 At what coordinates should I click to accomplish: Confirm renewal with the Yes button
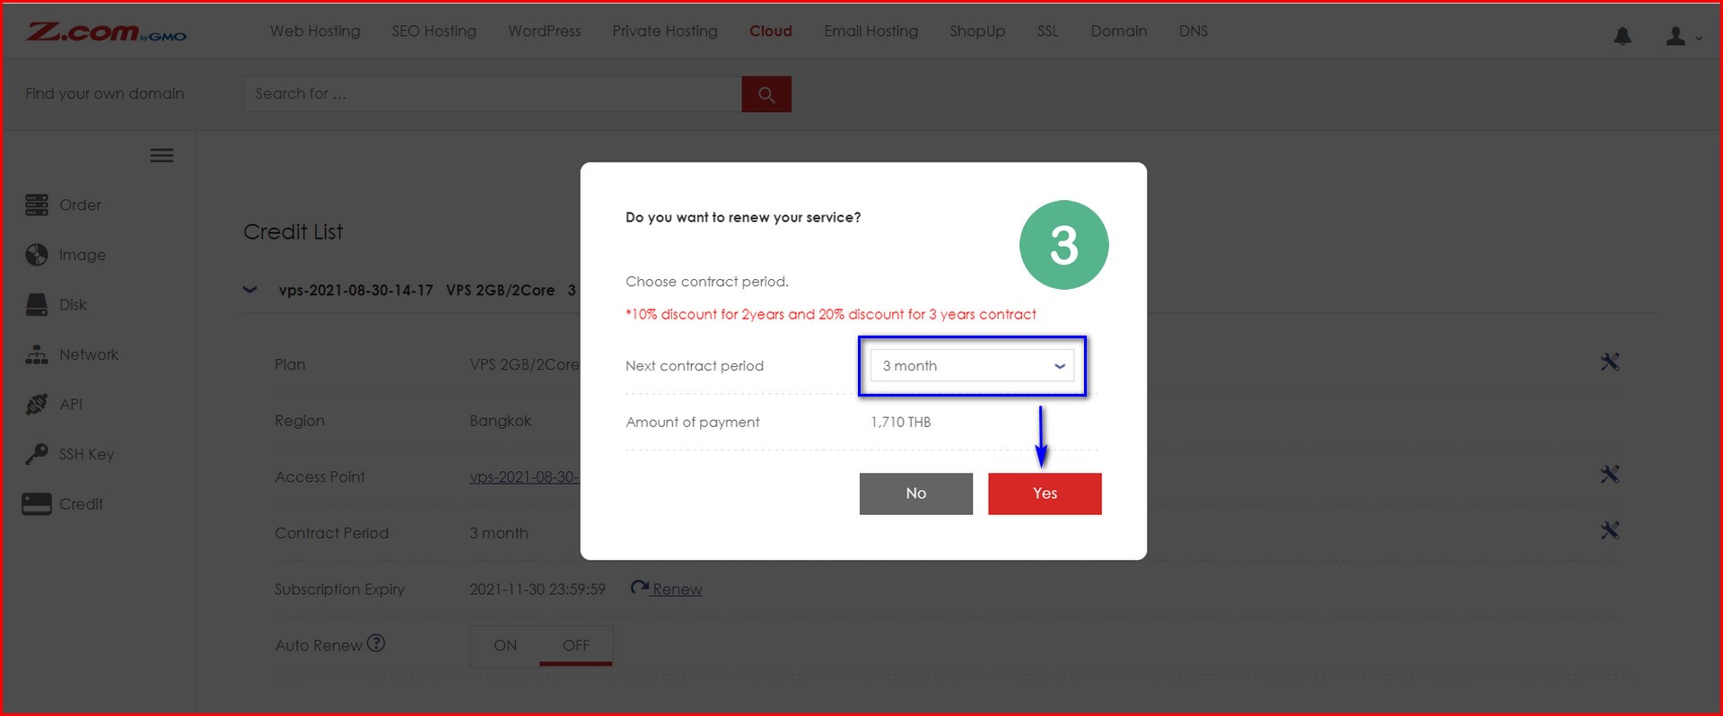tap(1045, 493)
